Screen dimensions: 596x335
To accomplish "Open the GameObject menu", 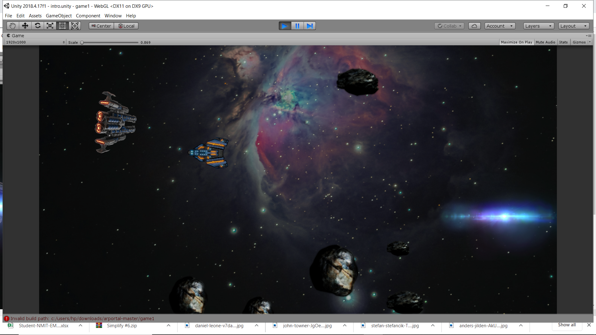I will (59, 16).
